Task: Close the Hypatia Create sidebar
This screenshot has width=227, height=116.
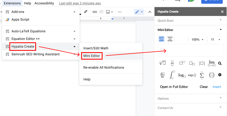Action: click(222, 12)
